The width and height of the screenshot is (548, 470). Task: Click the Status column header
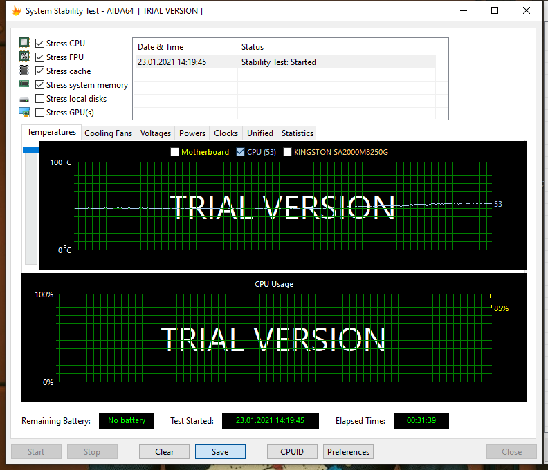(x=336, y=47)
